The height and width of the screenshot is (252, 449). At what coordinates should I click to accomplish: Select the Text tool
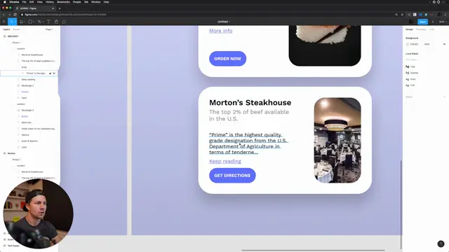pyautogui.click(x=48, y=22)
